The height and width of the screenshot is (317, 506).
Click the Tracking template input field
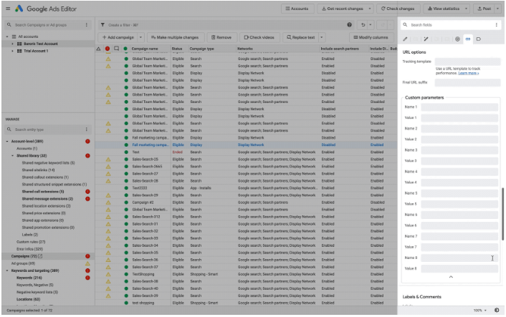click(467, 62)
